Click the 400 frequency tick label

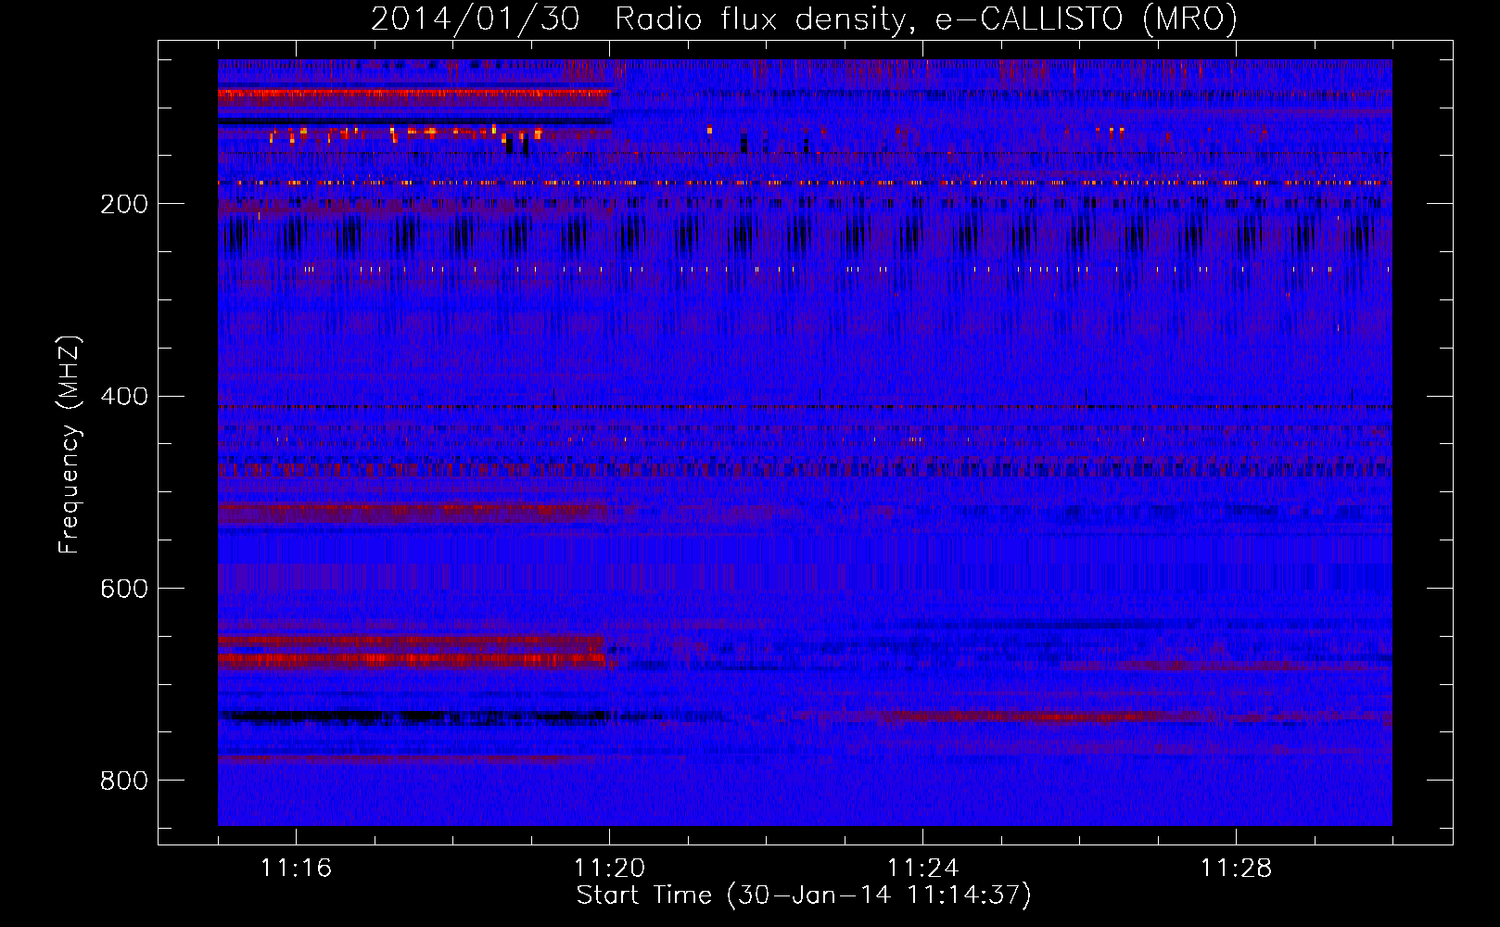[x=124, y=397]
